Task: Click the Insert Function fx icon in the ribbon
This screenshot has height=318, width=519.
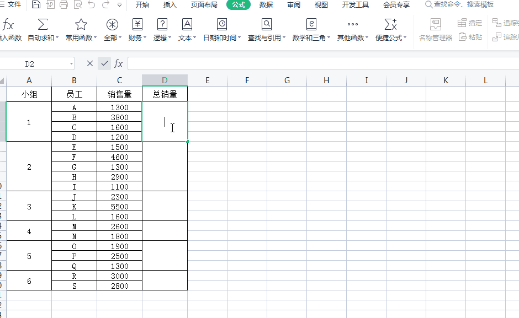Action: click(8, 24)
